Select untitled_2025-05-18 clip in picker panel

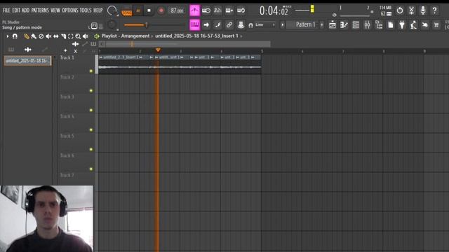pyautogui.click(x=27, y=61)
